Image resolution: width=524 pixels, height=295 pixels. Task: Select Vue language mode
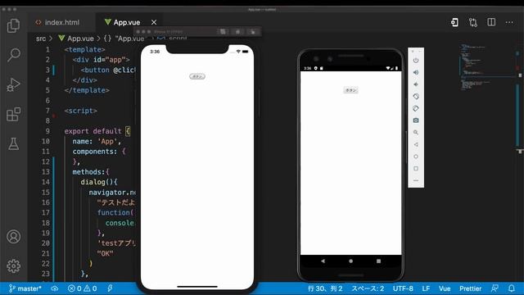pos(445,288)
